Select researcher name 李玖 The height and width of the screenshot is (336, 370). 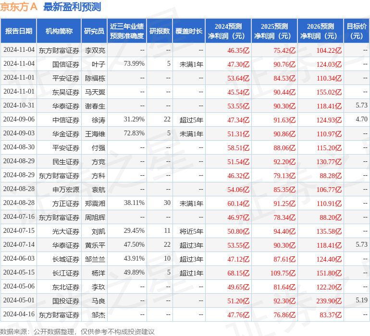(x=99, y=287)
